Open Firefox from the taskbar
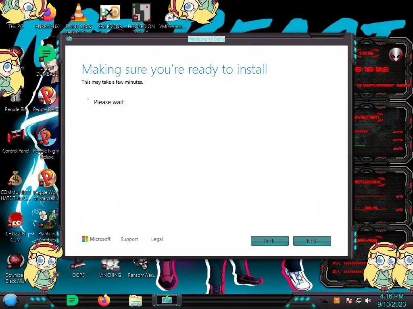Viewport: 413px width, 309px height. [x=104, y=300]
